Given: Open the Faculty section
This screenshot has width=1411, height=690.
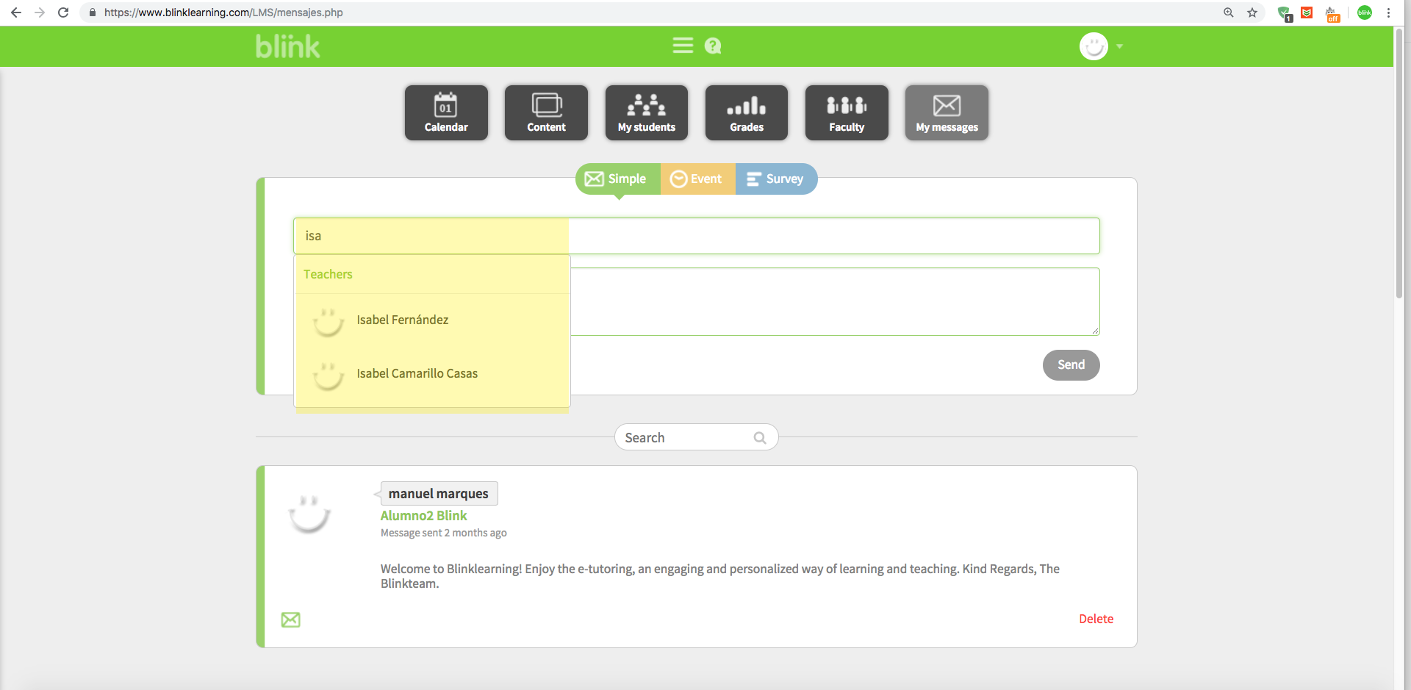Looking at the screenshot, I should pos(847,112).
